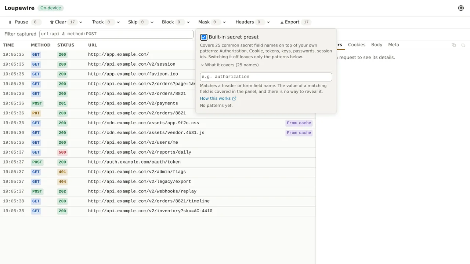This screenshot has height=264, width=470.
Task: Click the mask pattern field e.g. authorization
Action: [x=266, y=77]
